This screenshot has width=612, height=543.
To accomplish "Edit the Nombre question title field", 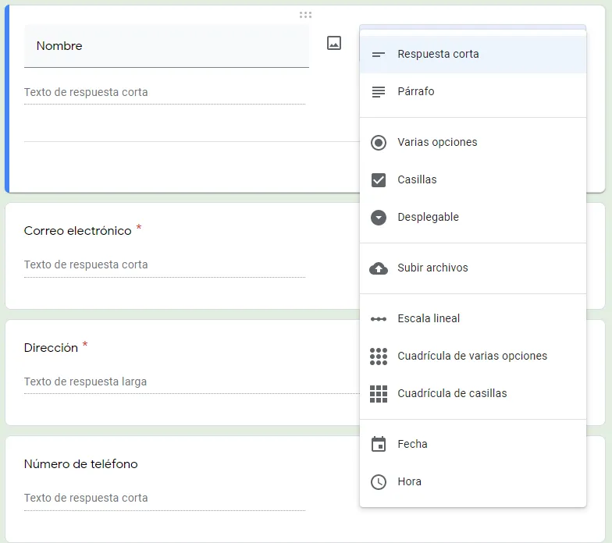I will click(x=166, y=46).
